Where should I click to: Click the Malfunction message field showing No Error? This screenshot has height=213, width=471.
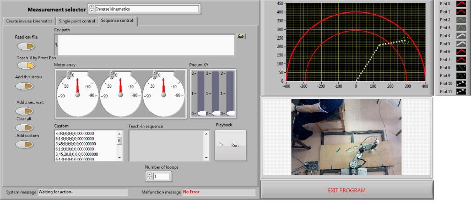click(219, 192)
